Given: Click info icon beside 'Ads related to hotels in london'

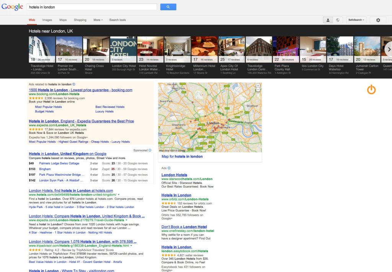Looking at the screenshot, I should pos(74,84).
